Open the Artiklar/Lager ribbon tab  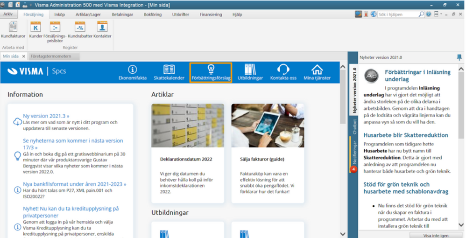pos(88,14)
